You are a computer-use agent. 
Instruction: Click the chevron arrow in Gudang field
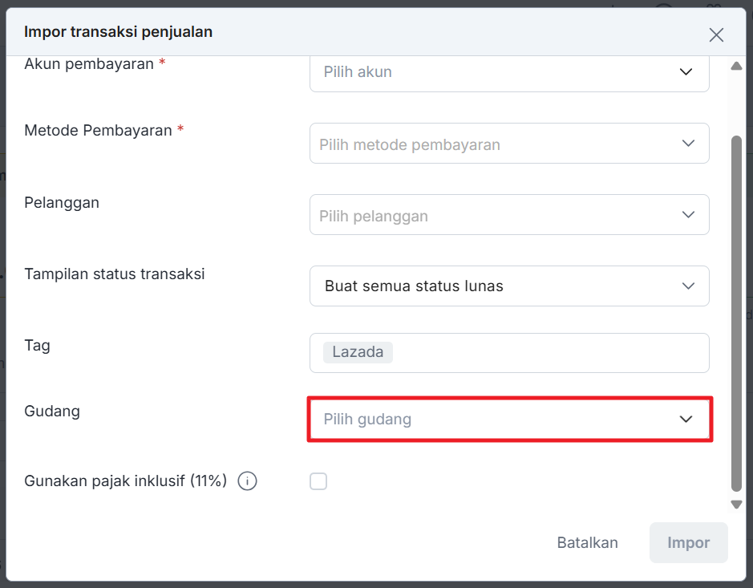point(686,419)
